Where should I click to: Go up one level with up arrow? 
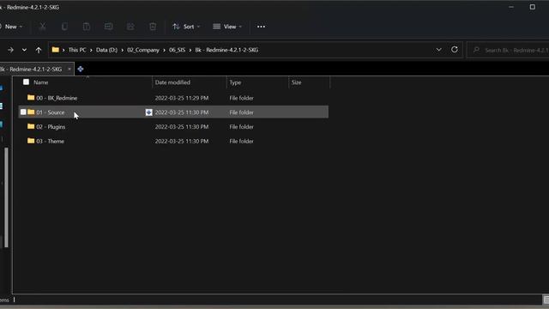[x=38, y=50]
